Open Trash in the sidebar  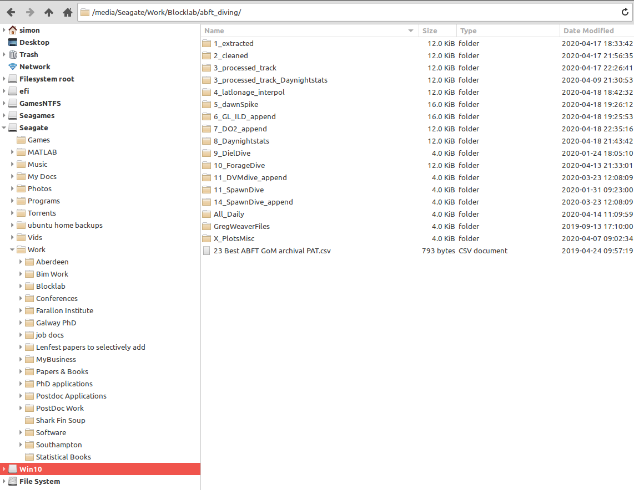(28, 55)
